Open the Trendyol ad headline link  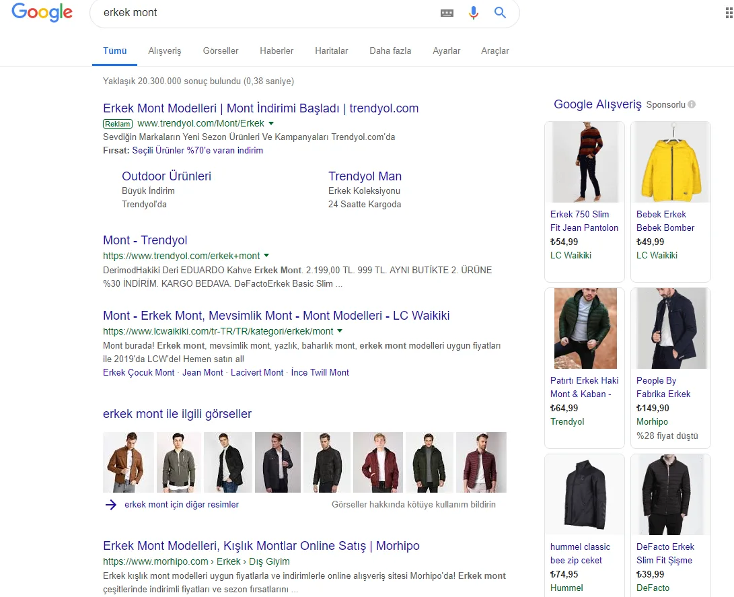click(261, 108)
